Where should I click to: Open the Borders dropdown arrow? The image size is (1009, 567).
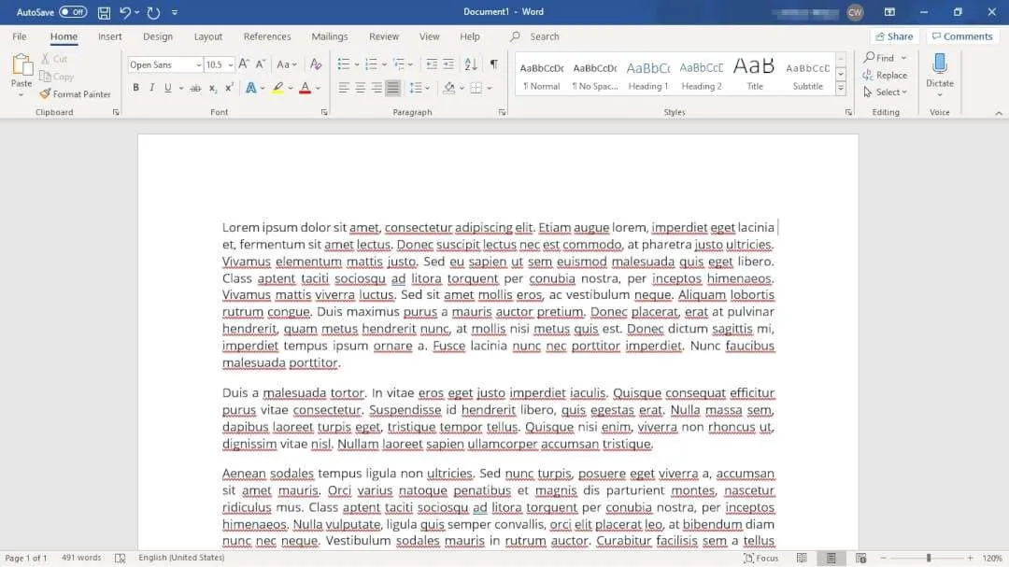point(490,88)
